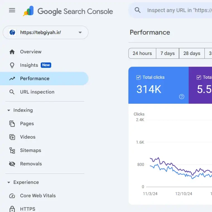Uncheck the Total clicks checkbox
Screen dimensions: 212x212
click(x=138, y=78)
